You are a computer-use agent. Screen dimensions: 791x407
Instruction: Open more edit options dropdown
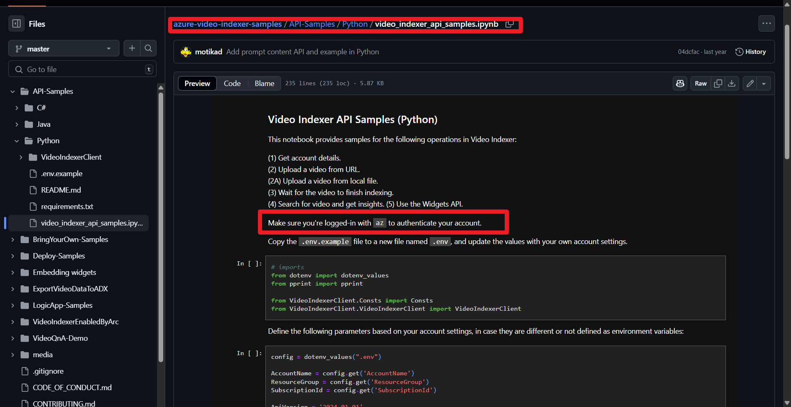764,84
